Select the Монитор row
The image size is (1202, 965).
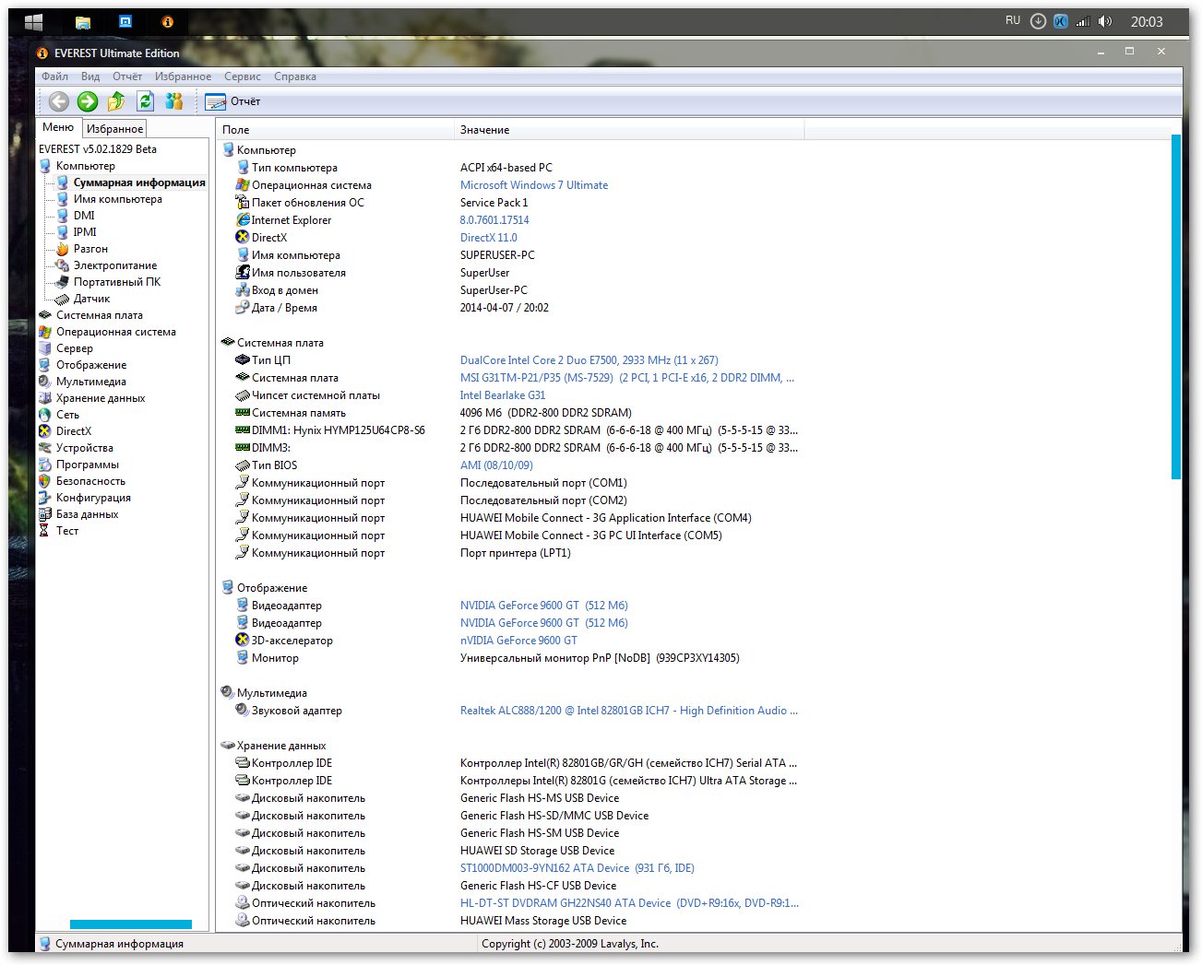pos(517,658)
